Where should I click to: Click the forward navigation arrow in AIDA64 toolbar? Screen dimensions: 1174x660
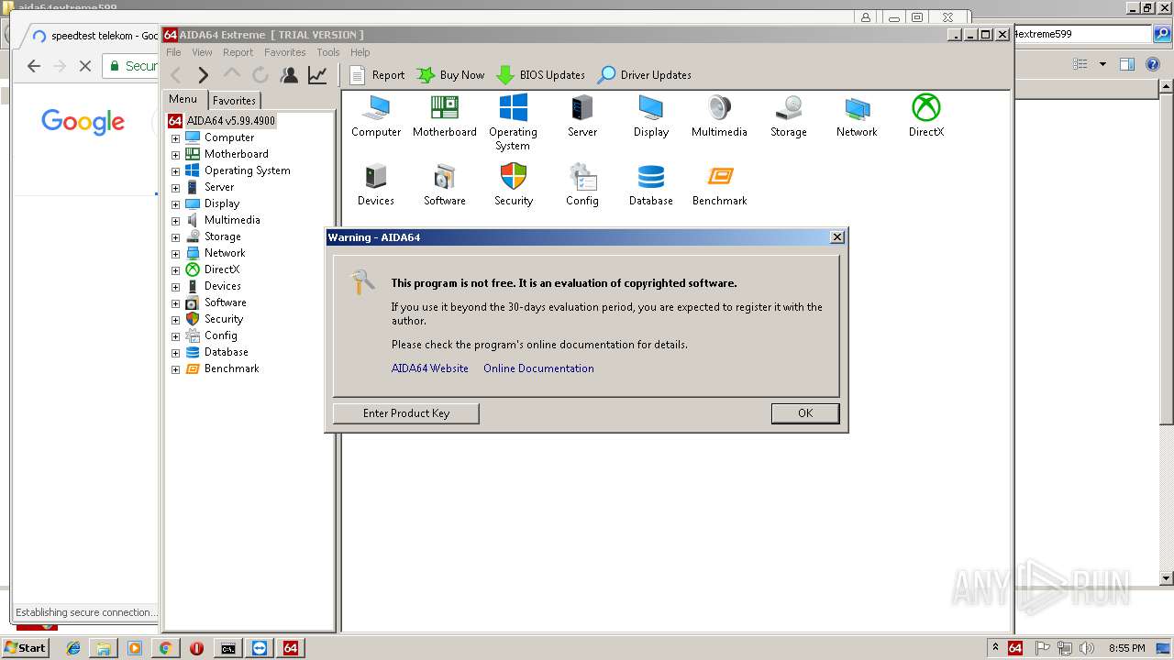(x=204, y=75)
